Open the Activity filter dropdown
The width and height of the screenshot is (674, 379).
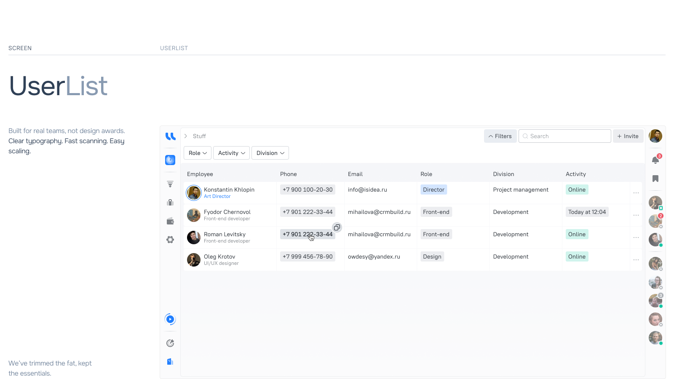tap(231, 153)
